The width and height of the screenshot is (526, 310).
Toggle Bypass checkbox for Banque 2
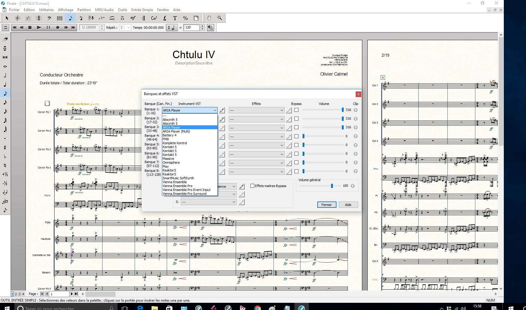point(297,119)
